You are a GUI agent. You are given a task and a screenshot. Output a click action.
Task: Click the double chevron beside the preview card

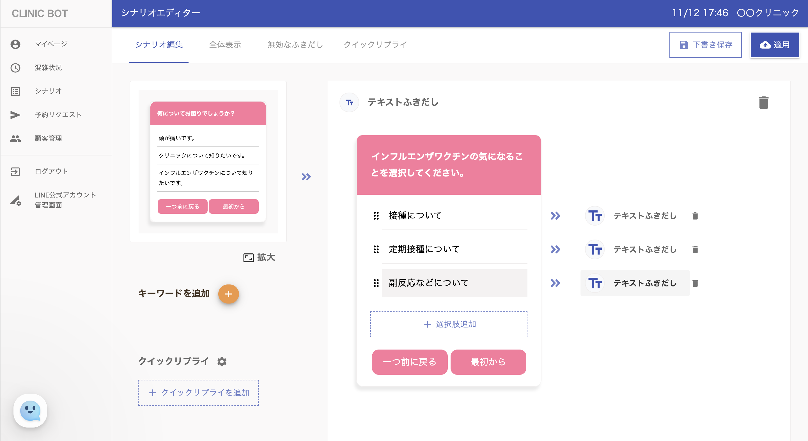pos(306,177)
